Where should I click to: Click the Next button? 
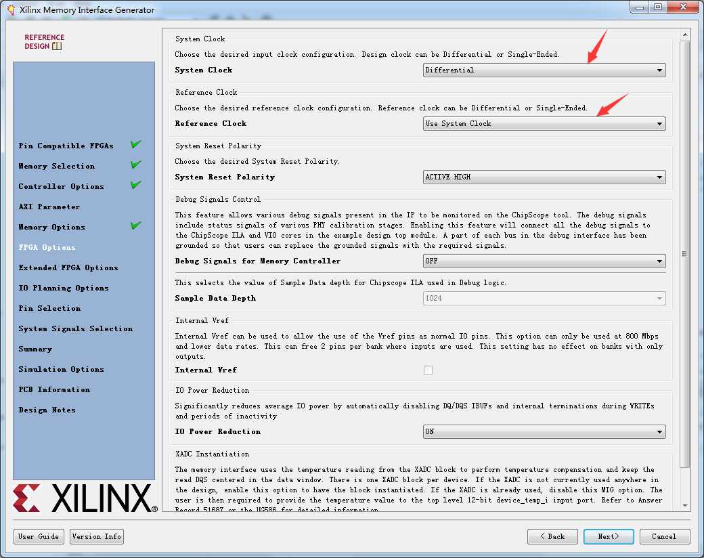[x=609, y=536]
